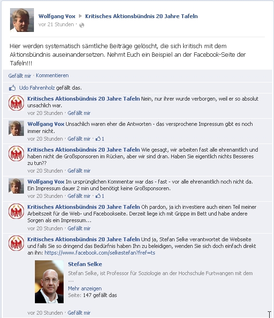Click Kommentieren under the main post
This screenshot has width=274, height=318.
click(x=52, y=75)
